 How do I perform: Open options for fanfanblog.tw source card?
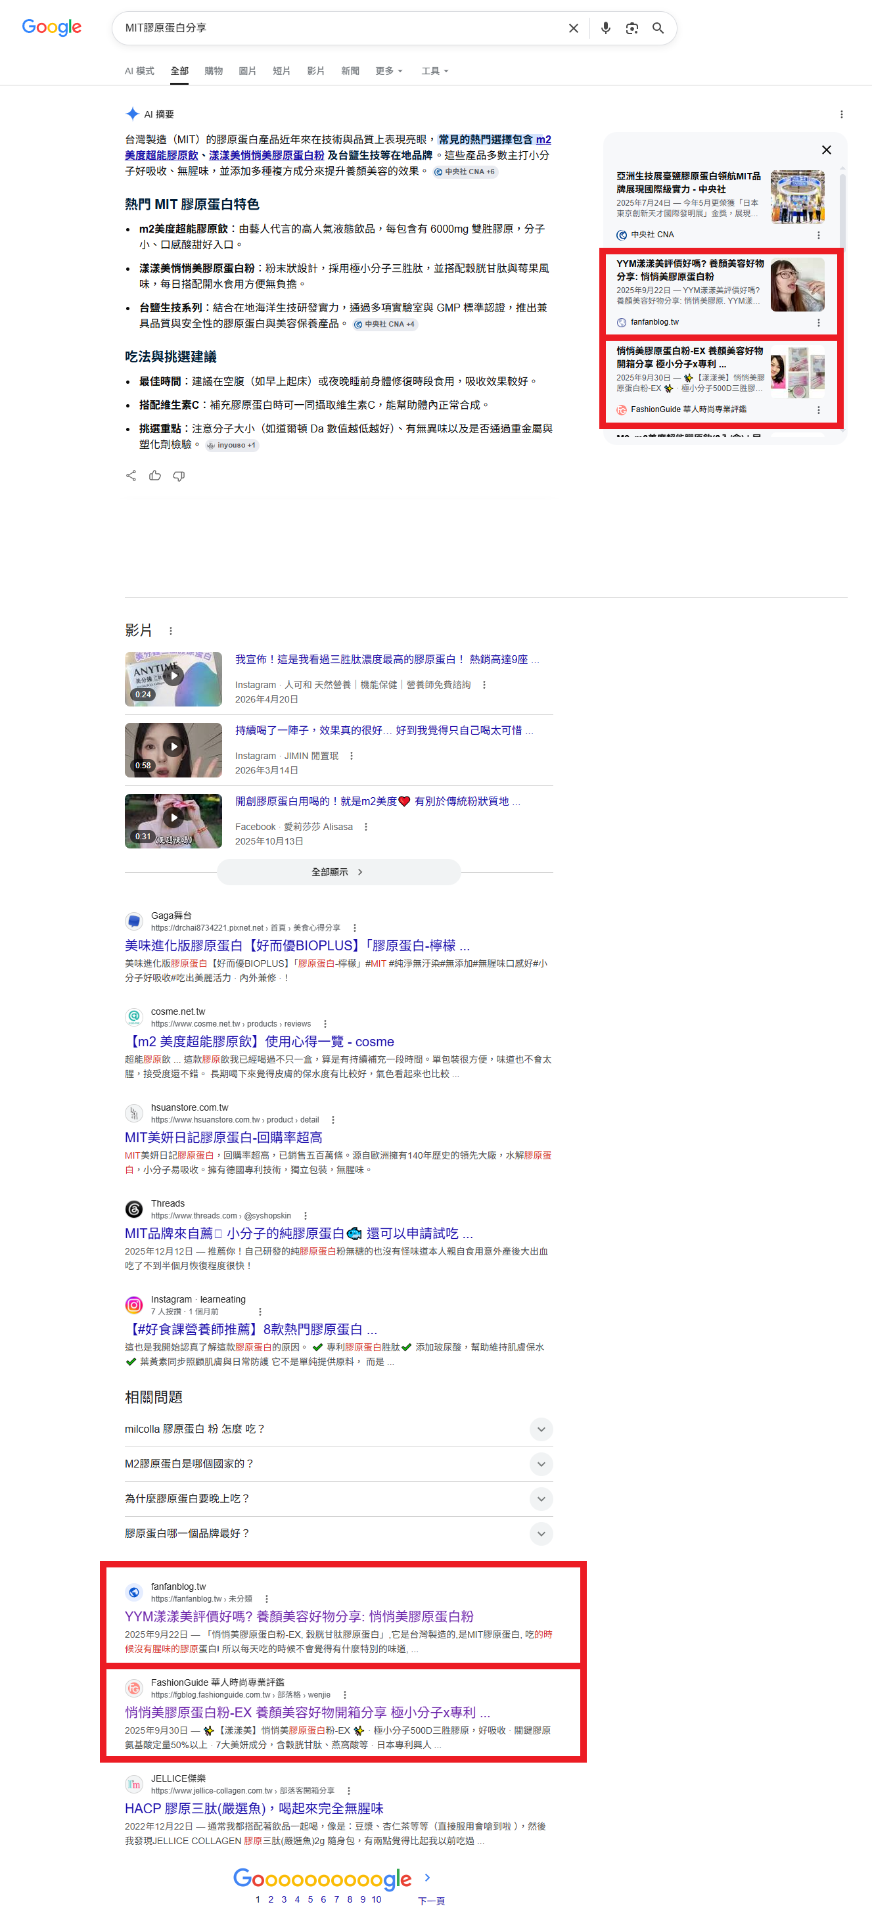click(818, 323)
